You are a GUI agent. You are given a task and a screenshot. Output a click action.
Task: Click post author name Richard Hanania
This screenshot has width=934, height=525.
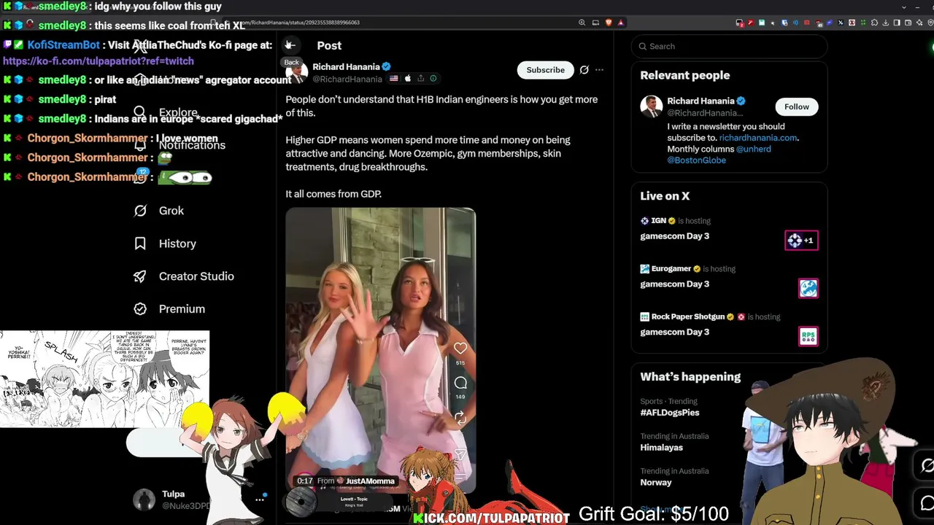click(346, 67)
